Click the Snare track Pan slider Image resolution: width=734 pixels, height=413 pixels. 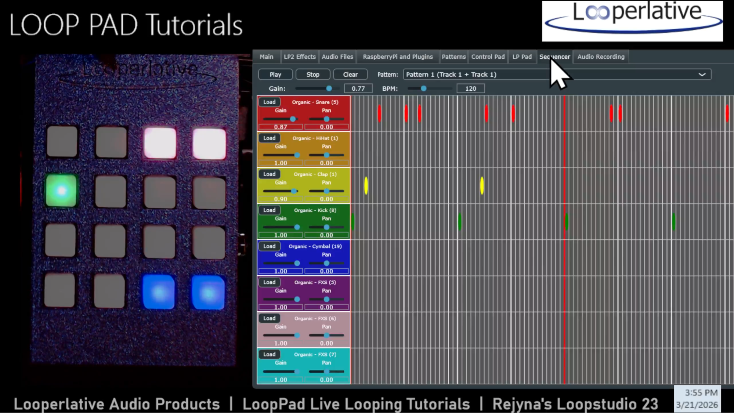pos(326,119)
